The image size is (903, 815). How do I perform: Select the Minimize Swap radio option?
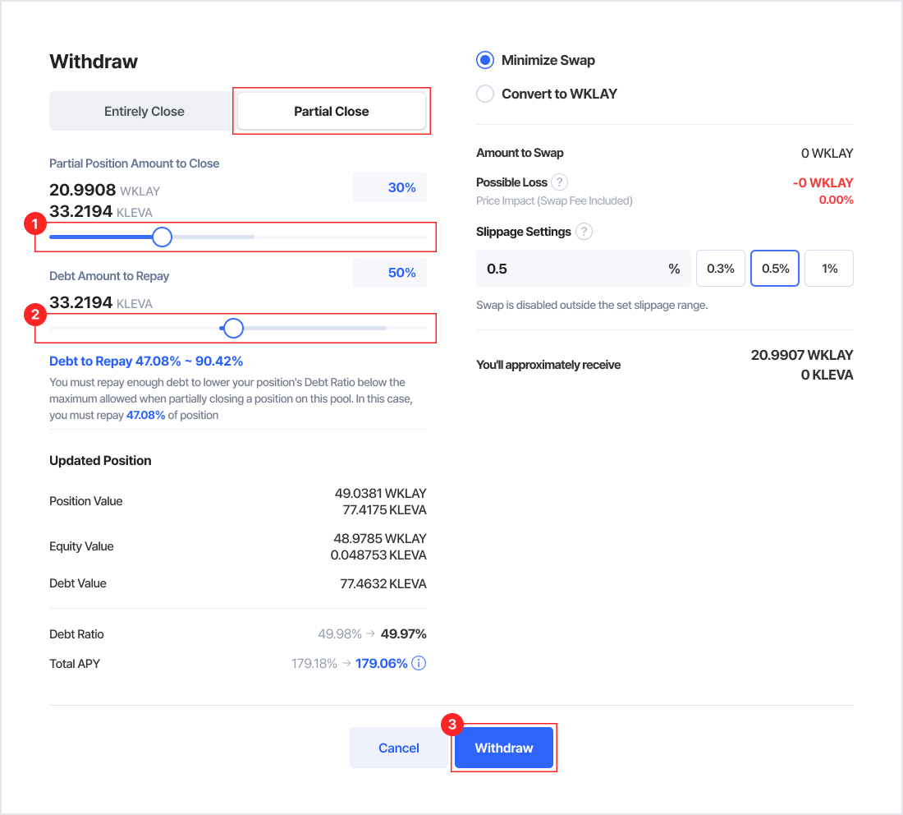pos(485,60)
